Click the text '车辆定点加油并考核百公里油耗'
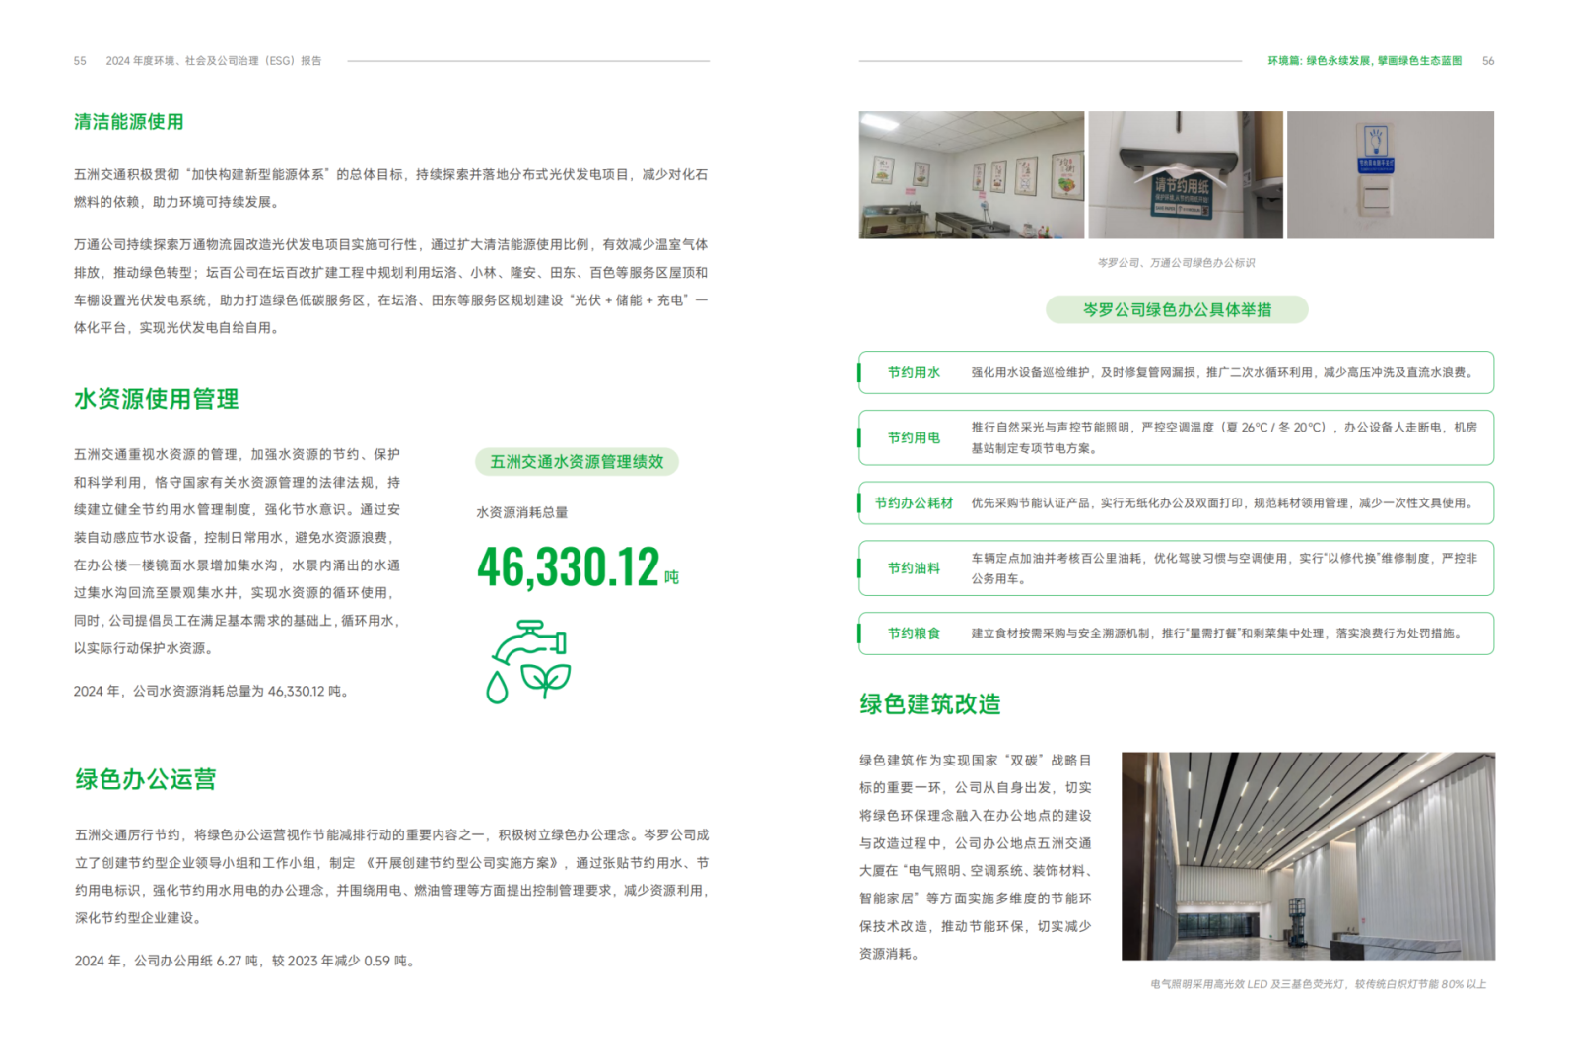This screenshot has width=1569, height=1064. click(1057, 558)
